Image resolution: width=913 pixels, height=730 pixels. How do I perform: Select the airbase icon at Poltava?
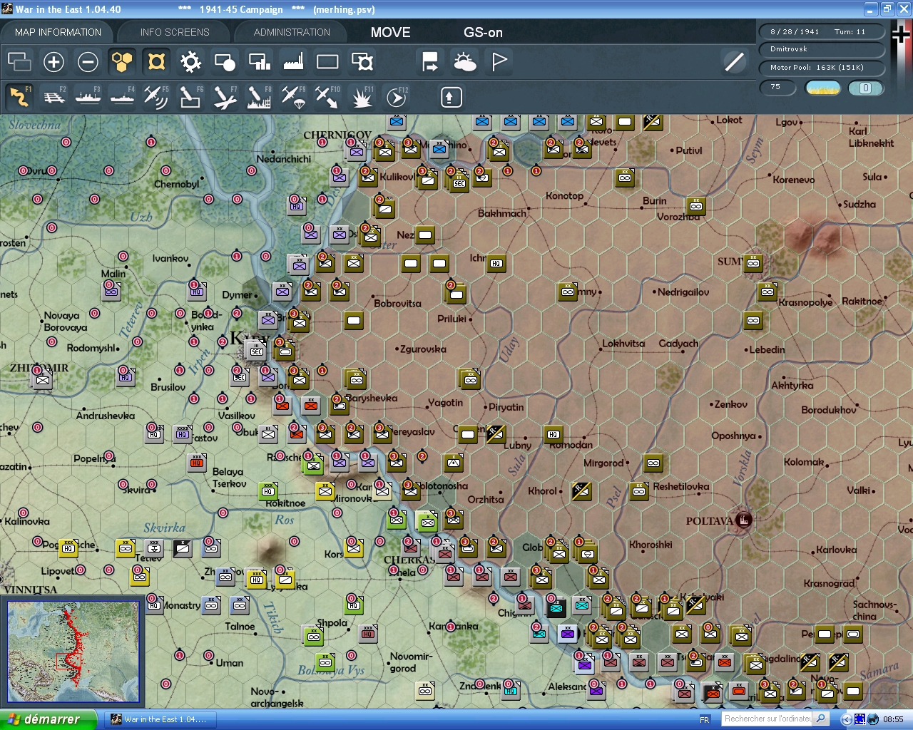click(743, 520)
